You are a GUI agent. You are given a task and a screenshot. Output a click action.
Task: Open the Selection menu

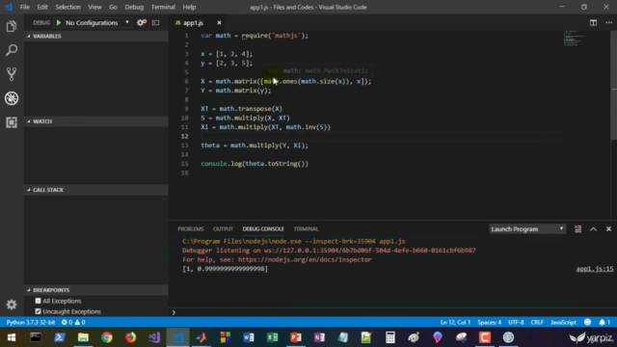pyautogui.click(x=67, y=7)
